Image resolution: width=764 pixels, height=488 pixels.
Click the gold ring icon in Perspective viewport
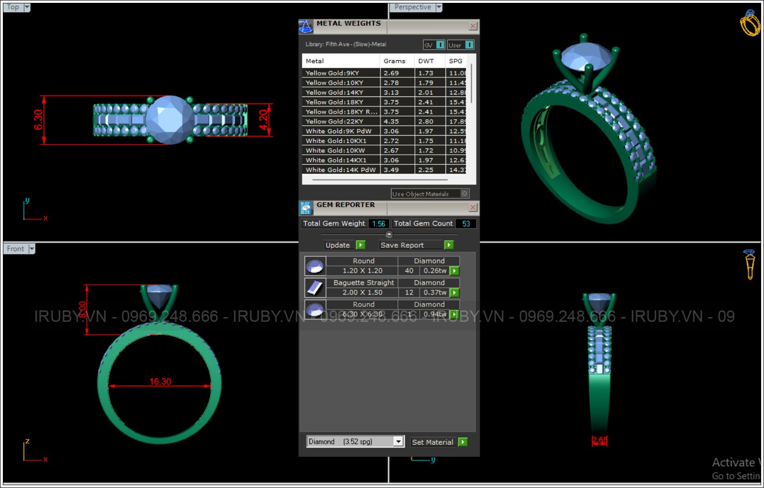(x=750, y=22)
